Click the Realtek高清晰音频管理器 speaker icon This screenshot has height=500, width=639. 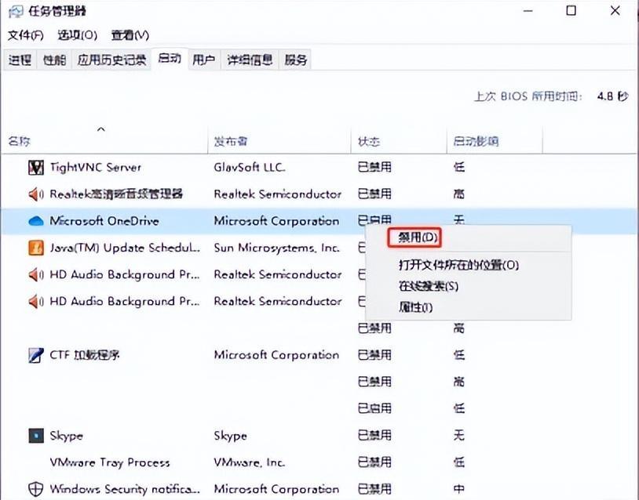coord(36,194)
